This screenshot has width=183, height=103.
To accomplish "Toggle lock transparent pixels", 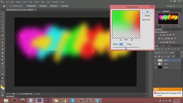I will (x=159, y=57).
